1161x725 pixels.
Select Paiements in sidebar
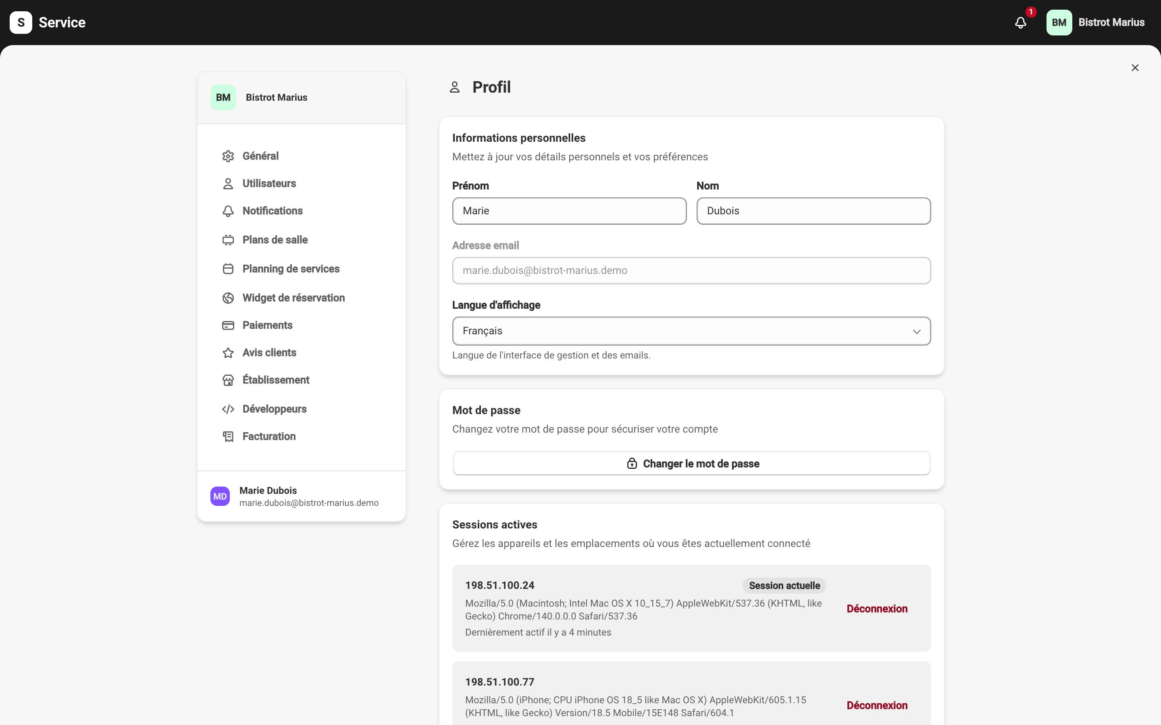tap(301, 325)
